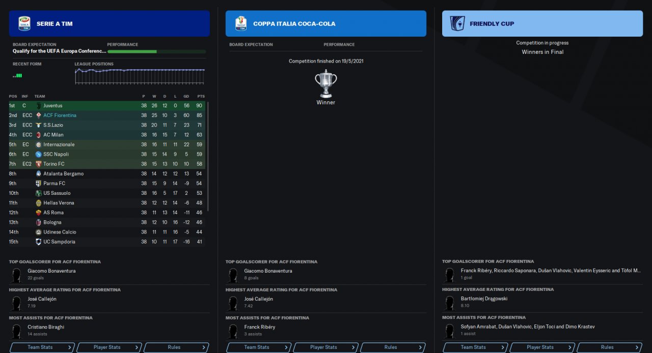Click Cristiano Biraghi name with 14 assists
Image resolution: width=652 pixels, height=353 pixels.
pyautogui.click(x=46, y=327)
